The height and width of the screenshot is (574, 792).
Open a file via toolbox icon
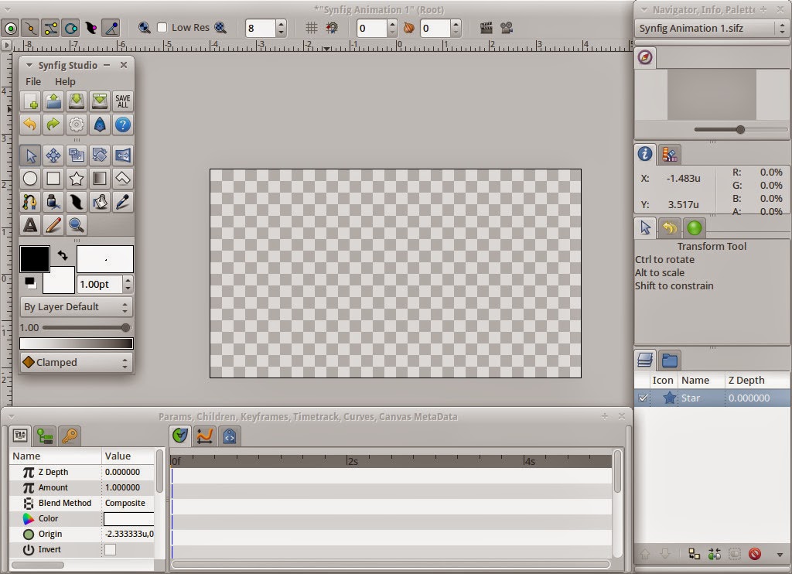coord(53,101)
